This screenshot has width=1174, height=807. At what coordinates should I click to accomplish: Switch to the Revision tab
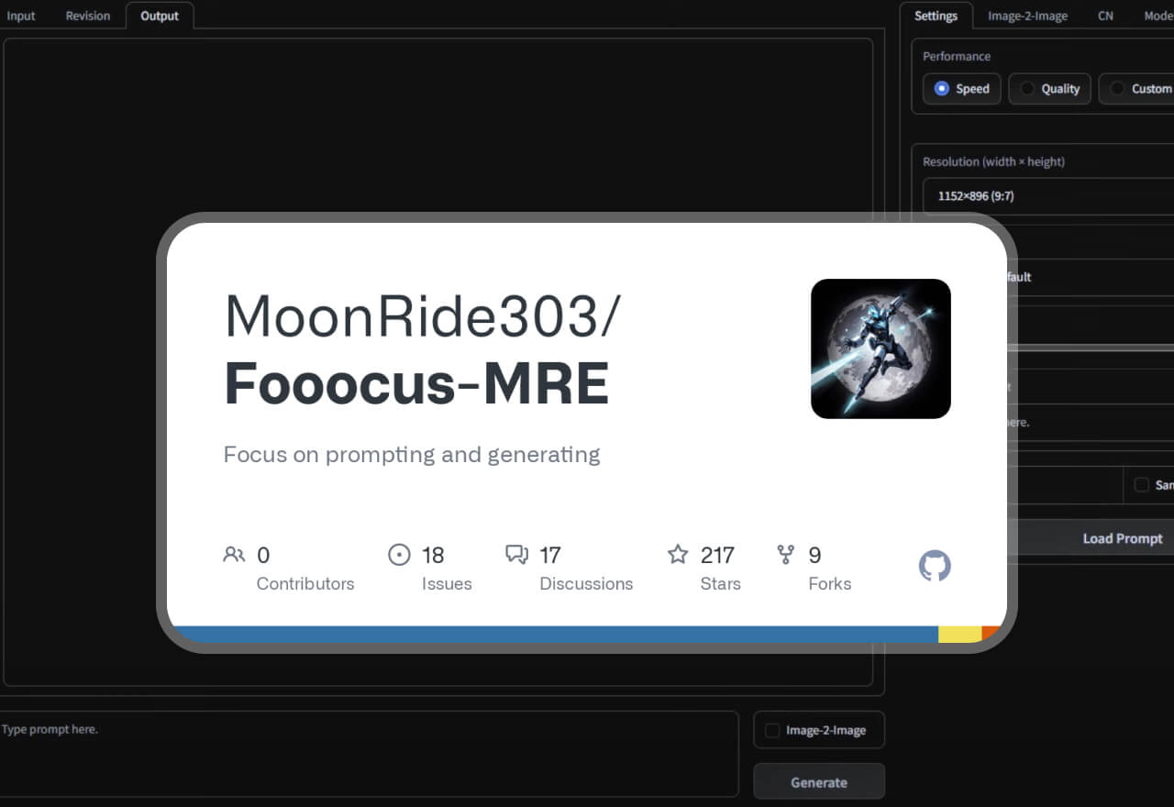(88, 16)
